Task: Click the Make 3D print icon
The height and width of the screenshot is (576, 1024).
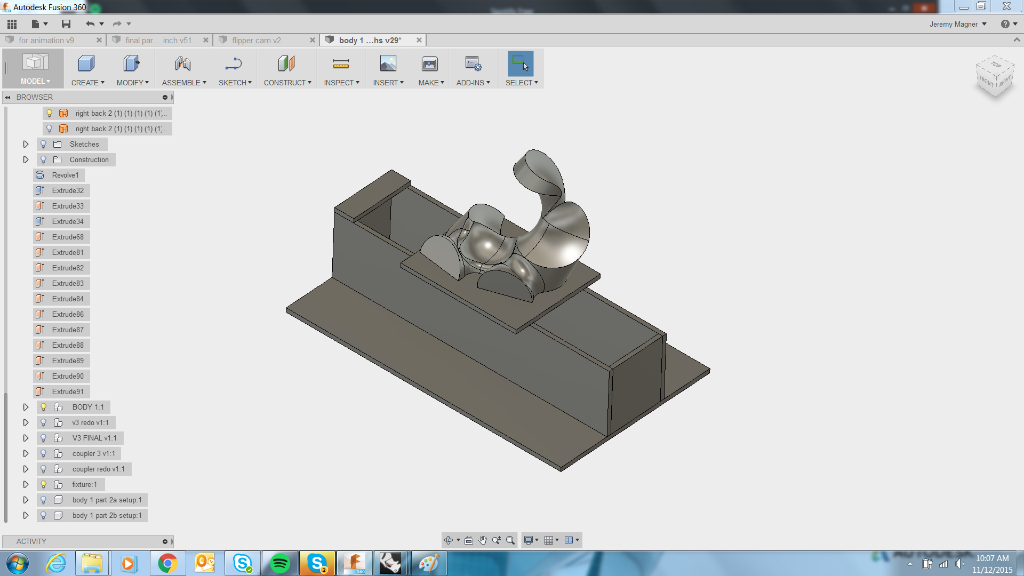Action: [x=430, y=64]
